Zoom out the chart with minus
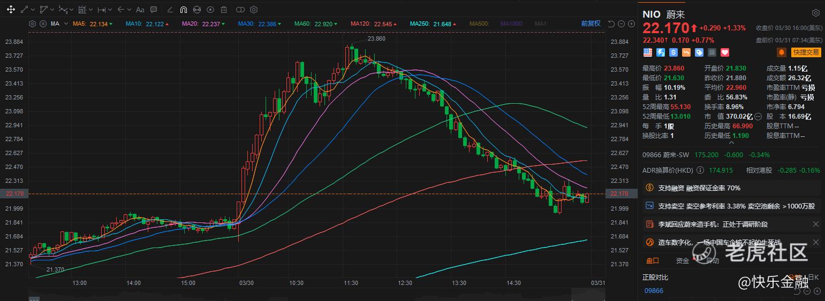Image resolution: width=825 pixels, height=301 pixels. (x=622, y=24)
